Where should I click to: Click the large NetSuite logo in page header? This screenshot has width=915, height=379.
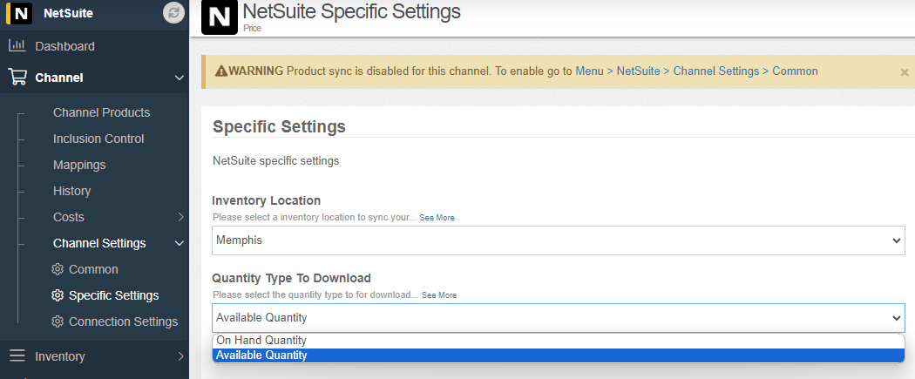pos(220,17)
